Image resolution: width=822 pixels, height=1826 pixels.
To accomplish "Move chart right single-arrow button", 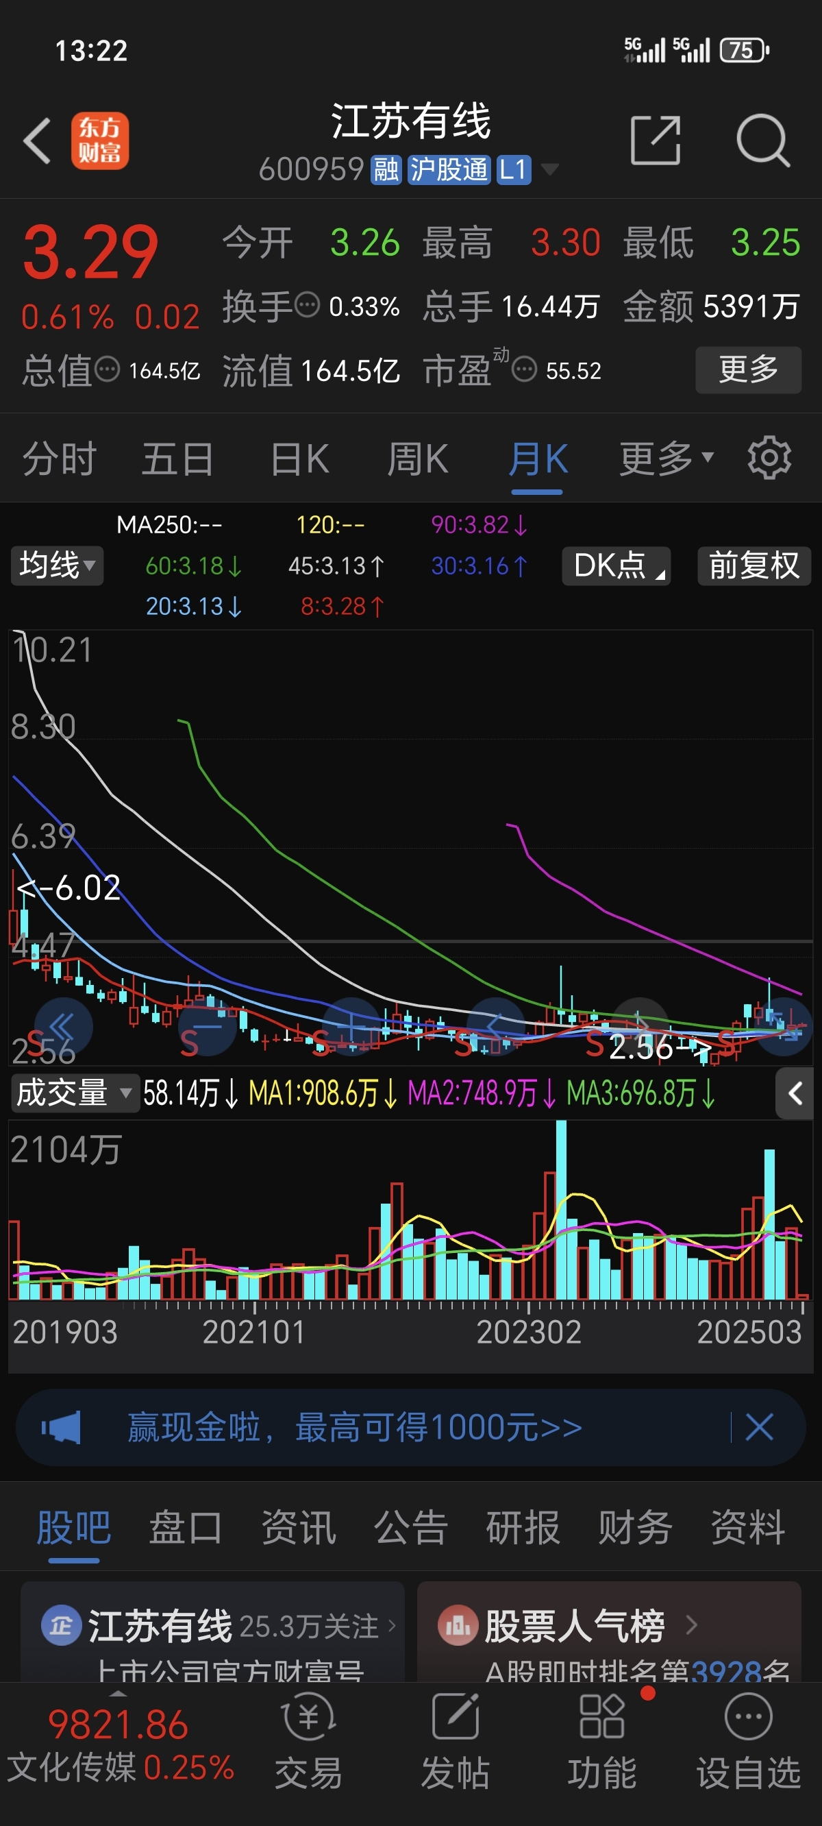I will [640, 1027].
